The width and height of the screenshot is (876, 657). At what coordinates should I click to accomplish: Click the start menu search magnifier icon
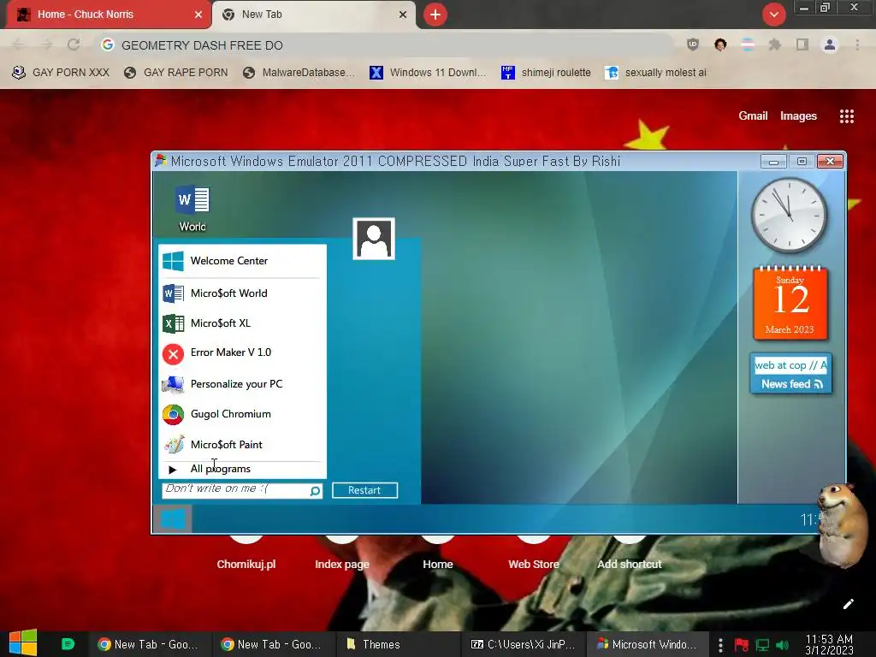[x=316, y=490]
